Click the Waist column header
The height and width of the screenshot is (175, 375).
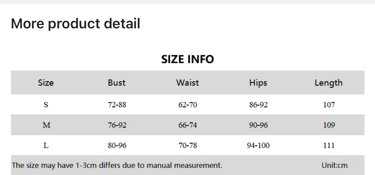point(187,83)
